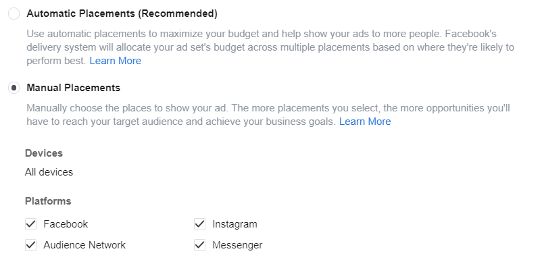The height and width of the screenshot is (266, 542).
Task: Click the Platforms section heading
Action: (x=48, y=201)
